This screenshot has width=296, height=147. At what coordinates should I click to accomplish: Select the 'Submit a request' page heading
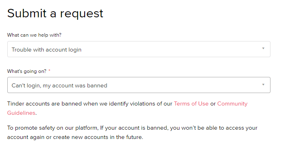point(55,13)
